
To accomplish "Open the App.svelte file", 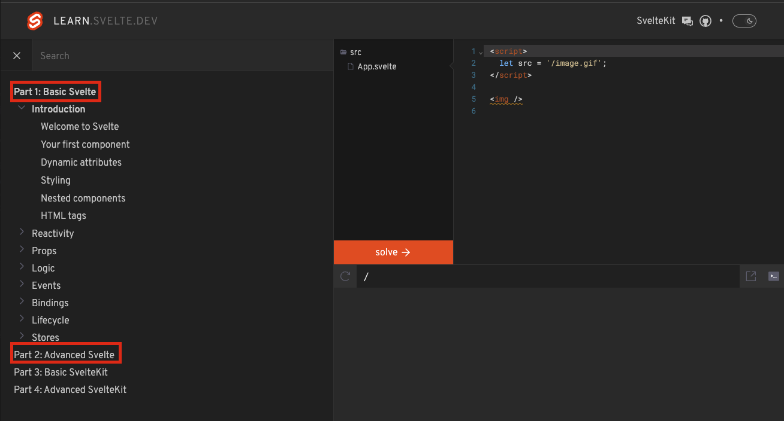I will point(377,66).
